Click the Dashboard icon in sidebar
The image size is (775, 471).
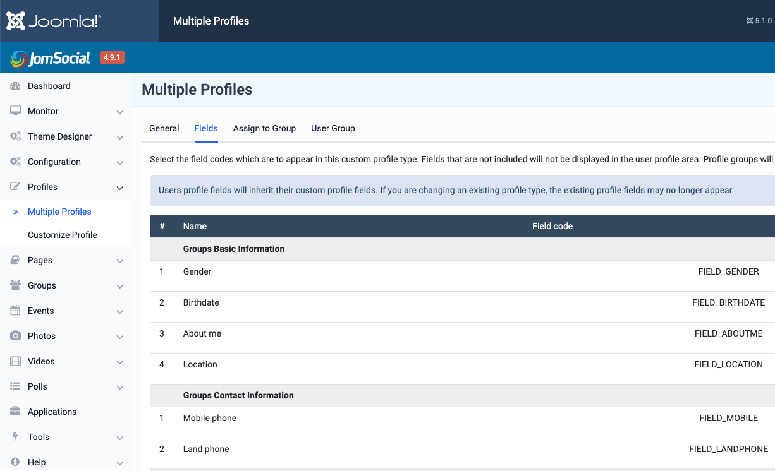pyautogui.click(x=16, y=86)
